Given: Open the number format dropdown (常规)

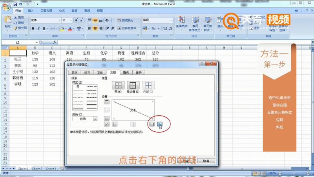Looking at the screenshot, I should point(171,20).
